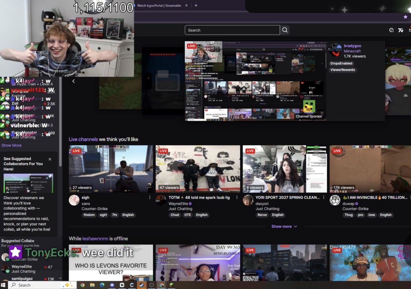Select the findom tag
This screenshot has height=289, width=411.
pos(89,215)
